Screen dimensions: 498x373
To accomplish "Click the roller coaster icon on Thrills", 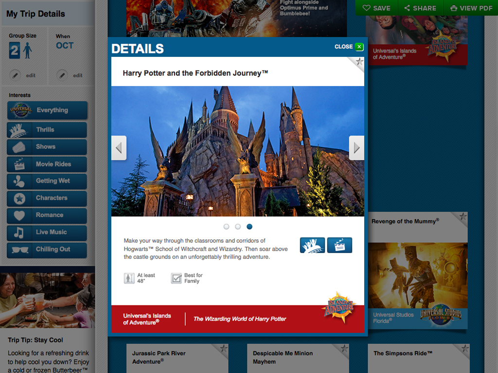I will point(18,130).
